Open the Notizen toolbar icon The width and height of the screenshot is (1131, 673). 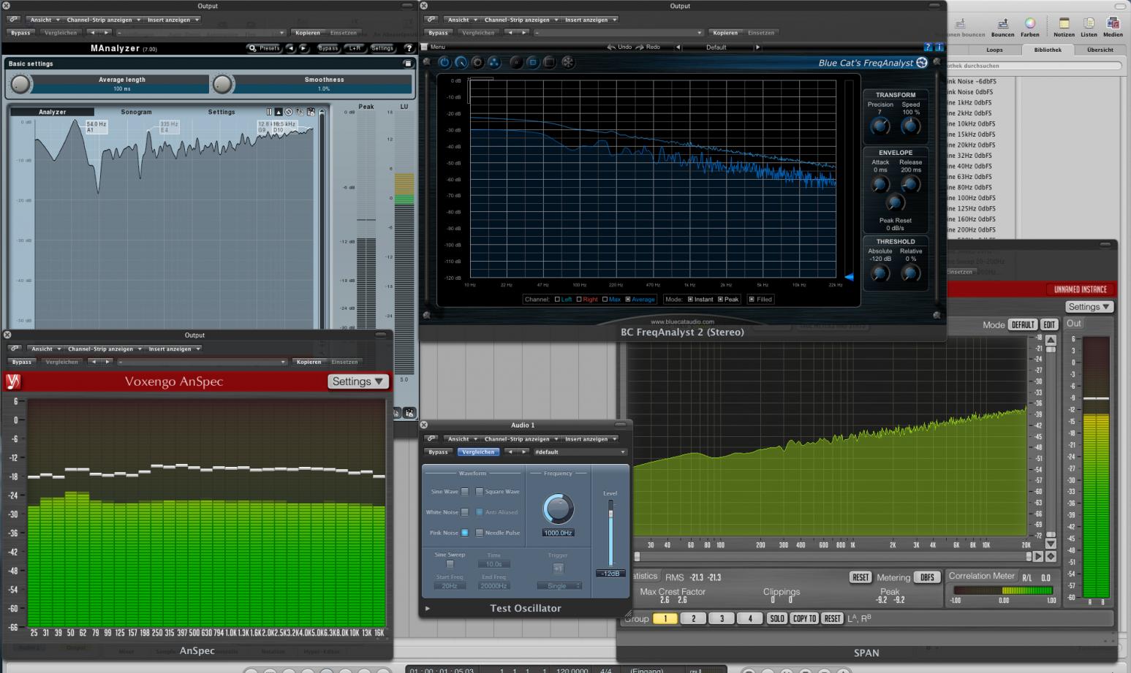1064,27
